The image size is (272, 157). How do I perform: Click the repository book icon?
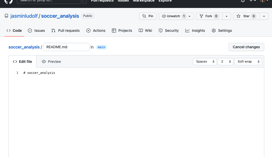pos(6,16)
